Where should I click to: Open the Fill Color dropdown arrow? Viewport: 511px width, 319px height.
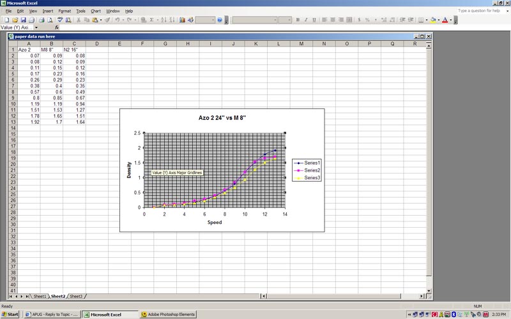coord(439,20)
